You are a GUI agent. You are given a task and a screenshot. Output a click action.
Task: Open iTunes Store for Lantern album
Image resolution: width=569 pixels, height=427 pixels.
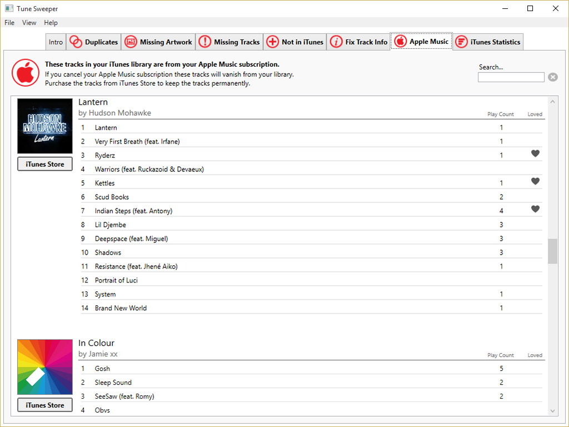click(45, 164)
